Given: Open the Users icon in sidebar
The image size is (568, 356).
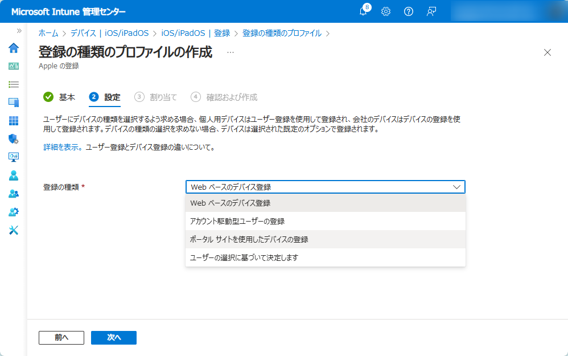Looking at the screenshot, I should coord(14,175).
